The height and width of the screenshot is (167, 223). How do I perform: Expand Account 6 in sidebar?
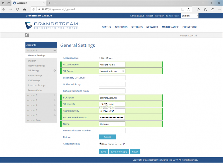point(54,115)
